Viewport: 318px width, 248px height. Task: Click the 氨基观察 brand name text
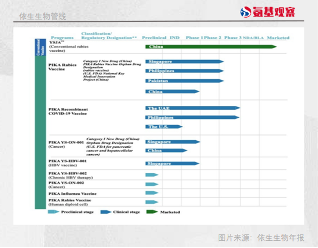pyautogui.click(x=274, y=12)
